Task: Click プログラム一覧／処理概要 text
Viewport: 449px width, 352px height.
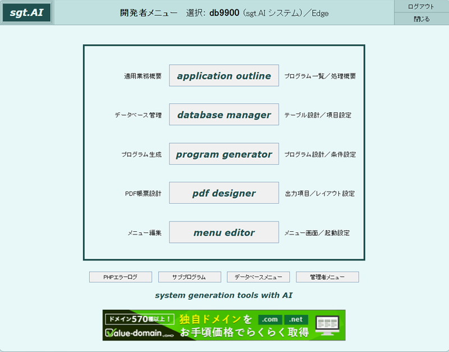Action: click(x=320, y=76)
